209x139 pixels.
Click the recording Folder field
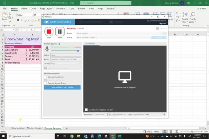point(119,34)
